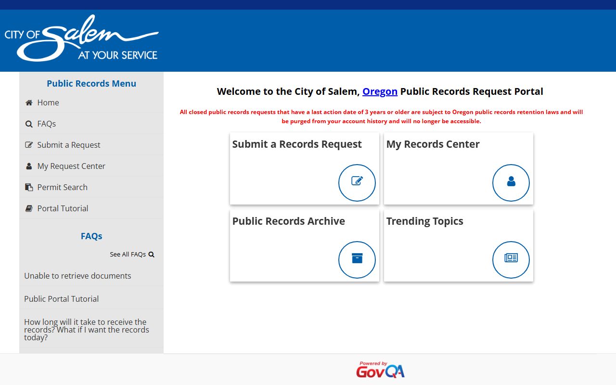
Task: Click the book icon beside Portal Tutorial
Action: tap(29, 208)
